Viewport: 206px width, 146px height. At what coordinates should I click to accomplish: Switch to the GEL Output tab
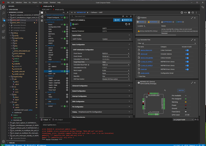click(58, 120)
